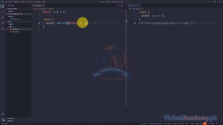223x125 pixels.
Task: Click the EXPLORER panel title
Action: [11, 6]
